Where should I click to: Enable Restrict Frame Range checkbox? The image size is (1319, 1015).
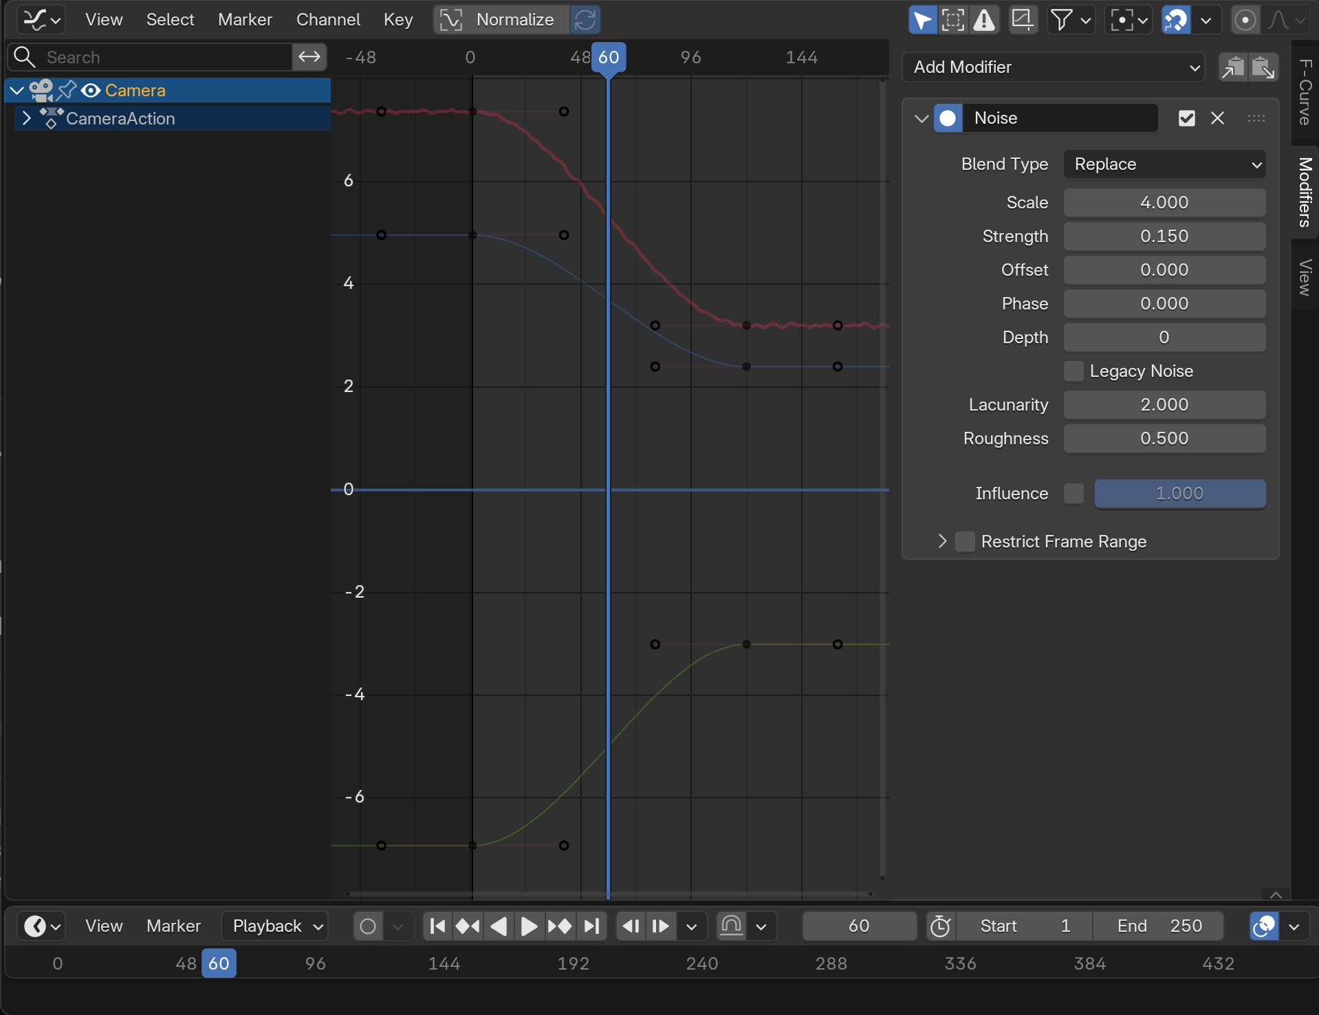coord(966,541)
